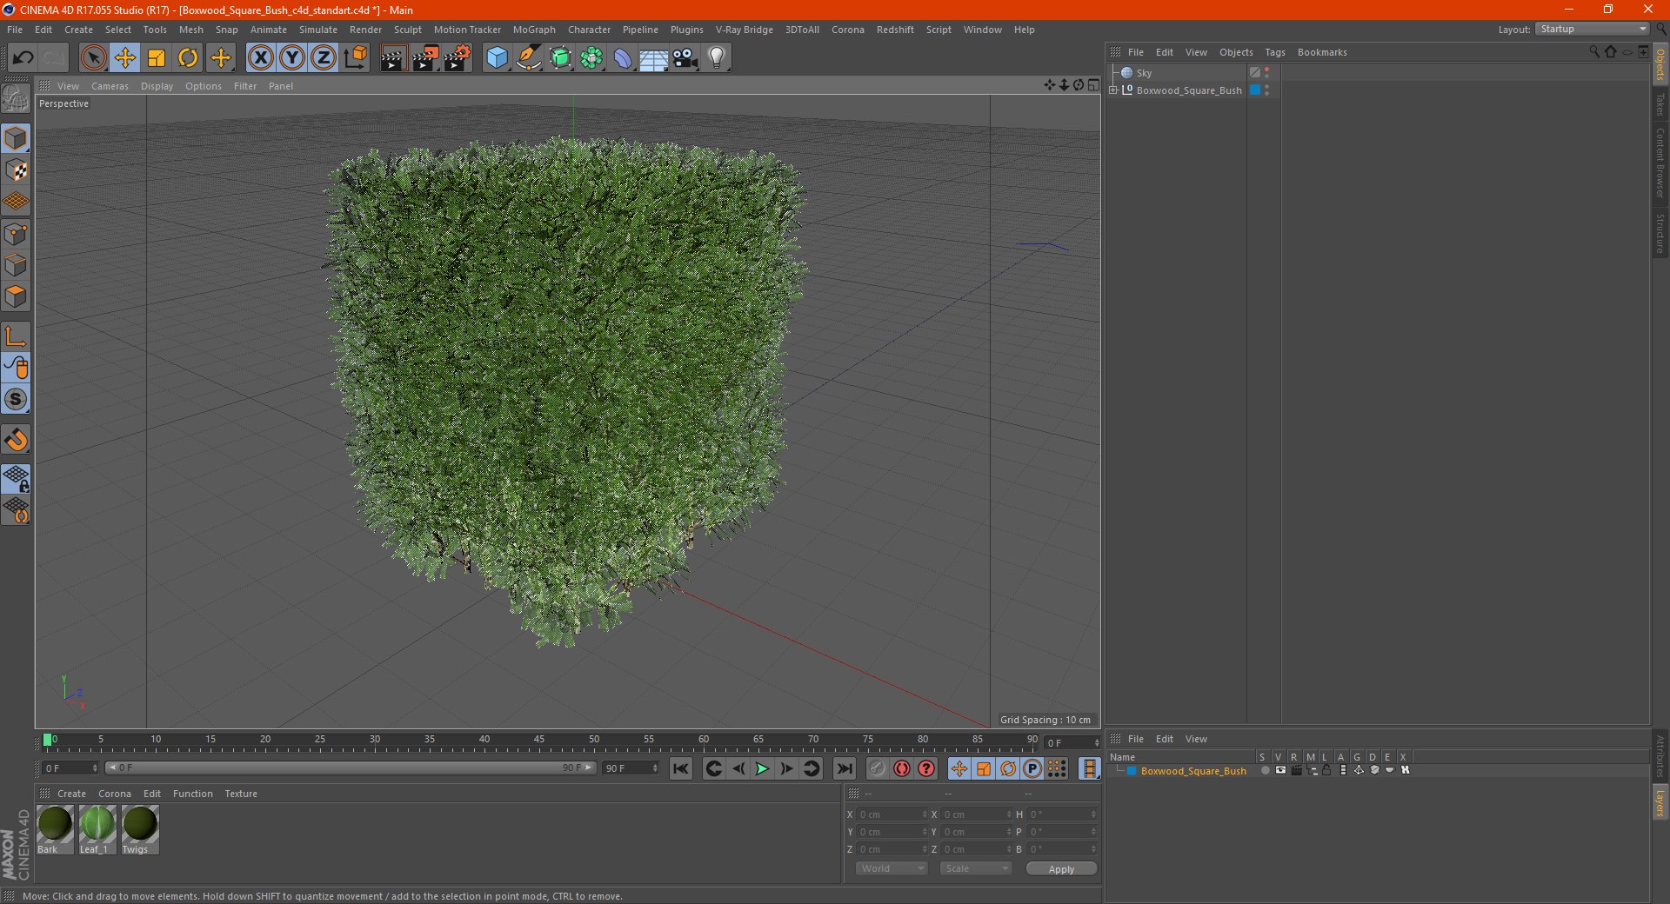Screen dimensions: 1670x904
Task: Open Edit Render Settings icon
Action: pyautogui.click(x=458, y=58)
